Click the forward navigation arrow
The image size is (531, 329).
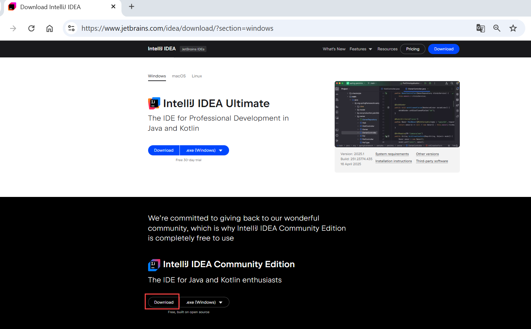click(13, 28)
